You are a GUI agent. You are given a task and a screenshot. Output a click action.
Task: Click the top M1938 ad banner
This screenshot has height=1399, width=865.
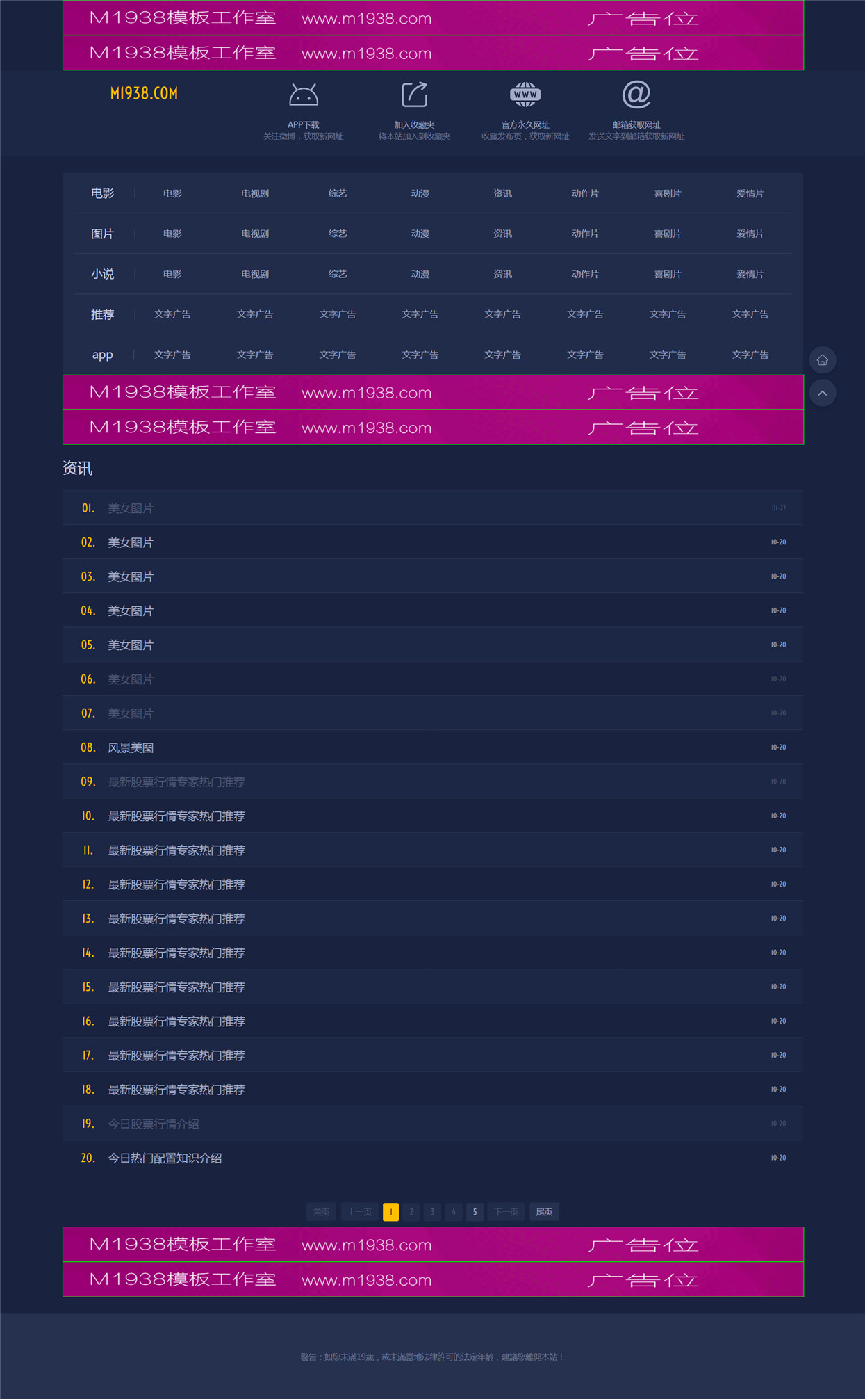pyautogui.click(x=433, y=17)
